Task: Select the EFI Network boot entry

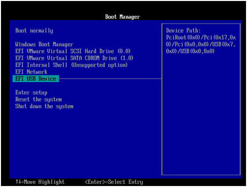Action: (31, 72)
